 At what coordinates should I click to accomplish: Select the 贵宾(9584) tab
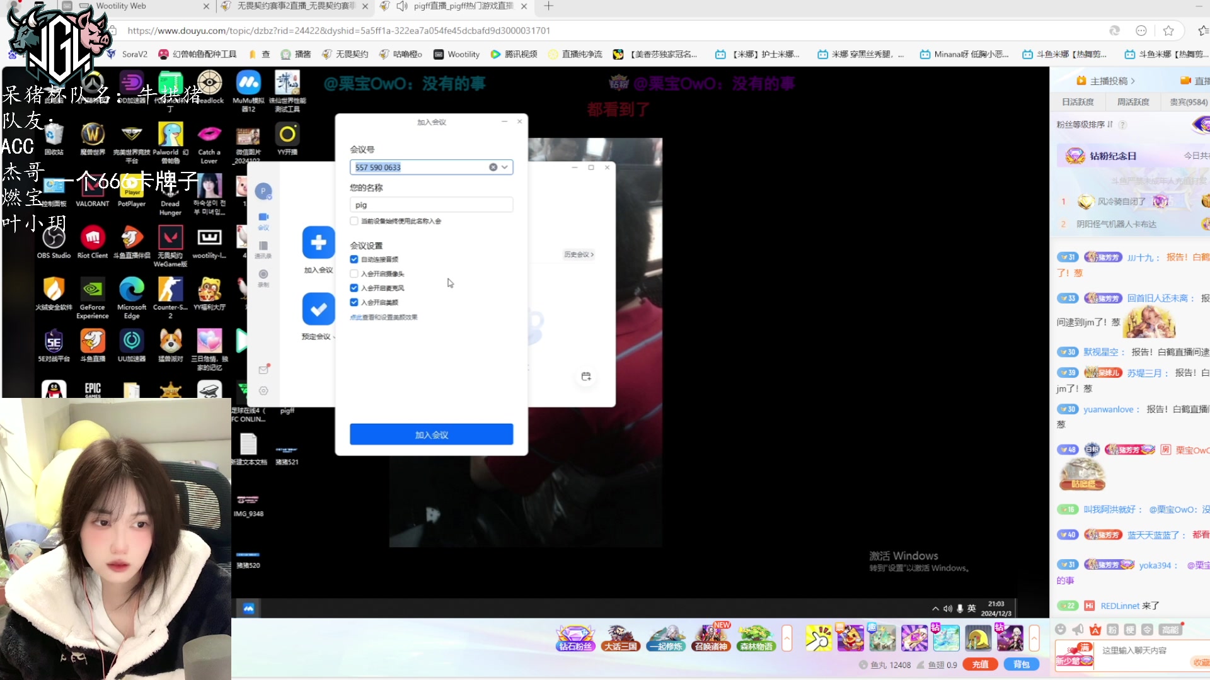tap(1189, 102)
